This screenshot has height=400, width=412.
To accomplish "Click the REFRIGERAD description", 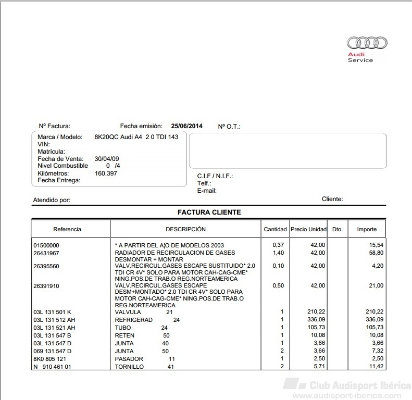I will pyautogui.click(x=133, y=320).
